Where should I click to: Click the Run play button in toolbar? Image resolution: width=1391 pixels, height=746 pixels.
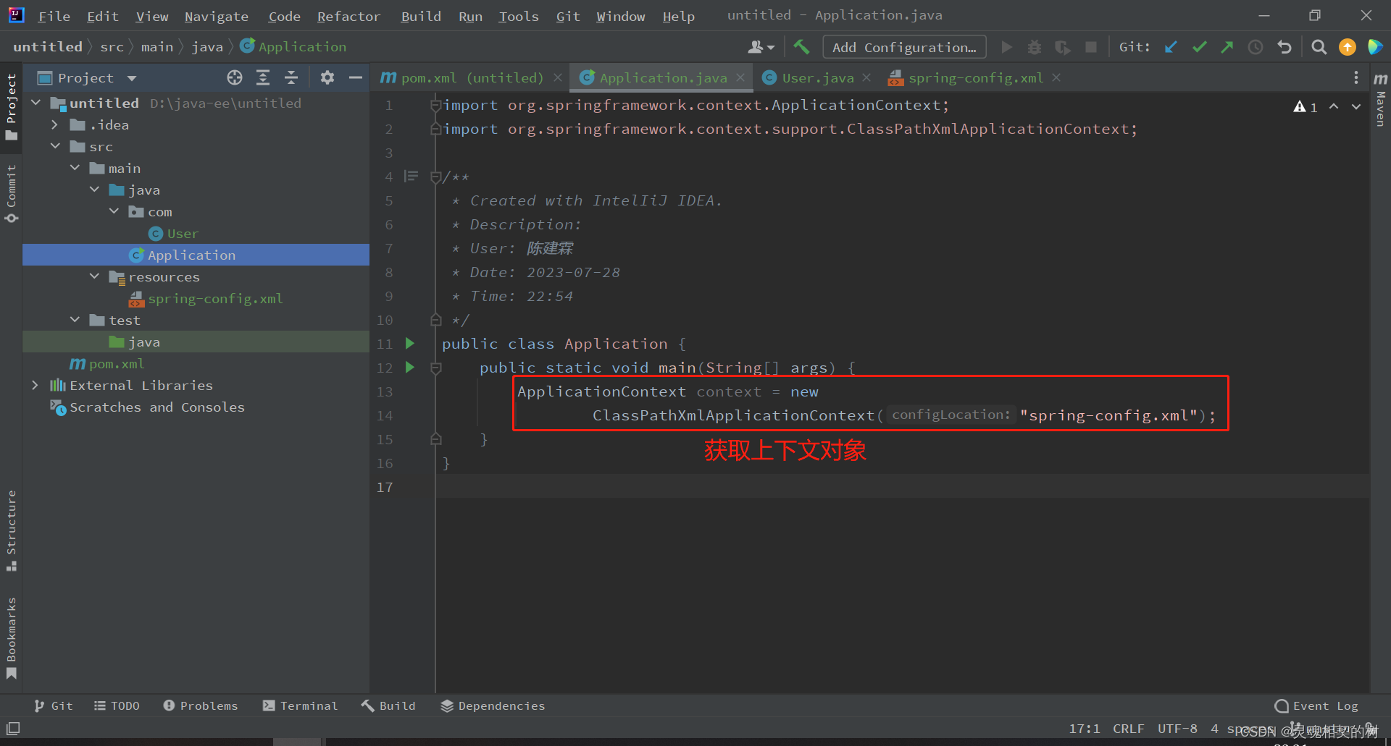point(1006,47)
